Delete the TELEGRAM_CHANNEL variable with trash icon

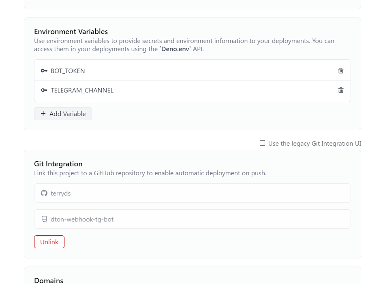[x=341, y=90]
